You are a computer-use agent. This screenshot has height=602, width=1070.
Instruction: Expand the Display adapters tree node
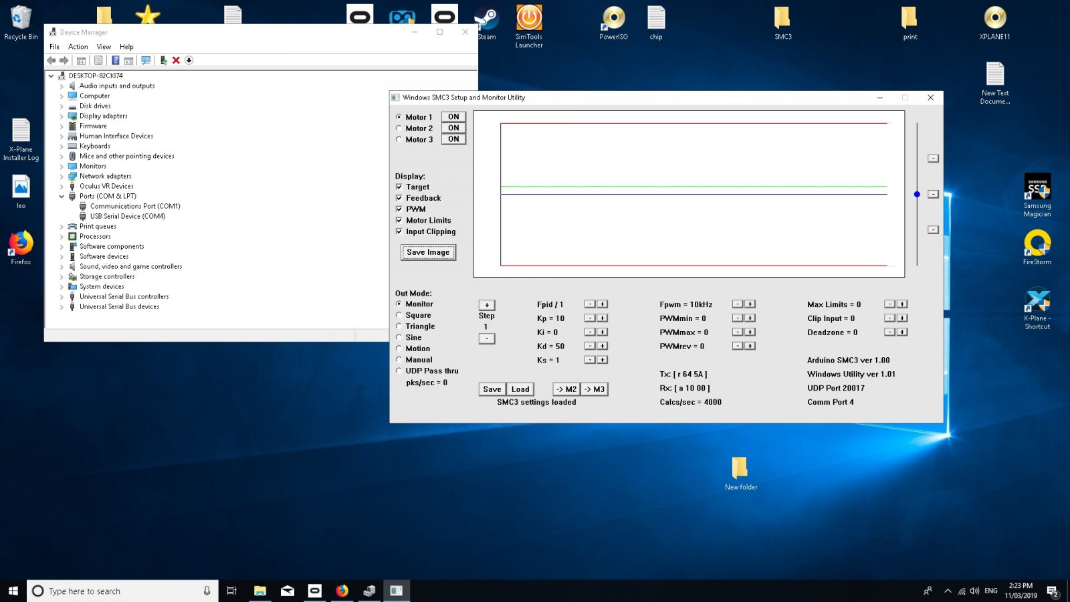(62, 116)
